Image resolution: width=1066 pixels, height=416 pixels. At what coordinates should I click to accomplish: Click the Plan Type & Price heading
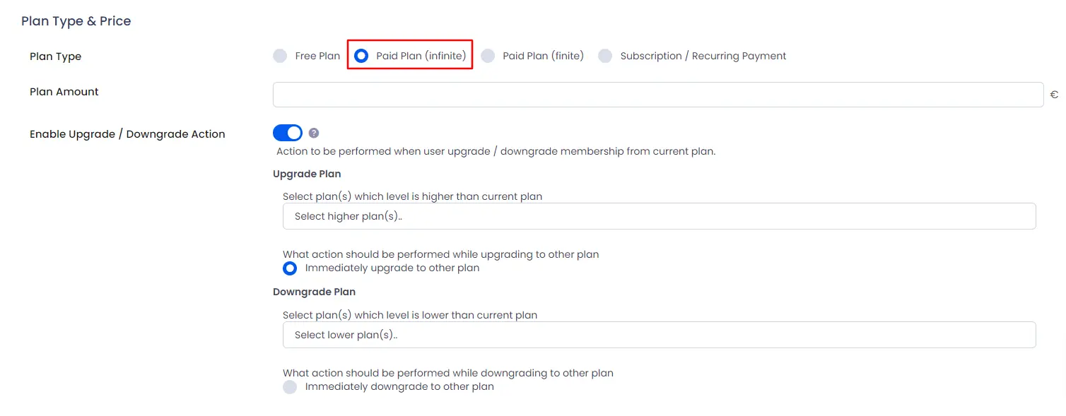[76, 21]
